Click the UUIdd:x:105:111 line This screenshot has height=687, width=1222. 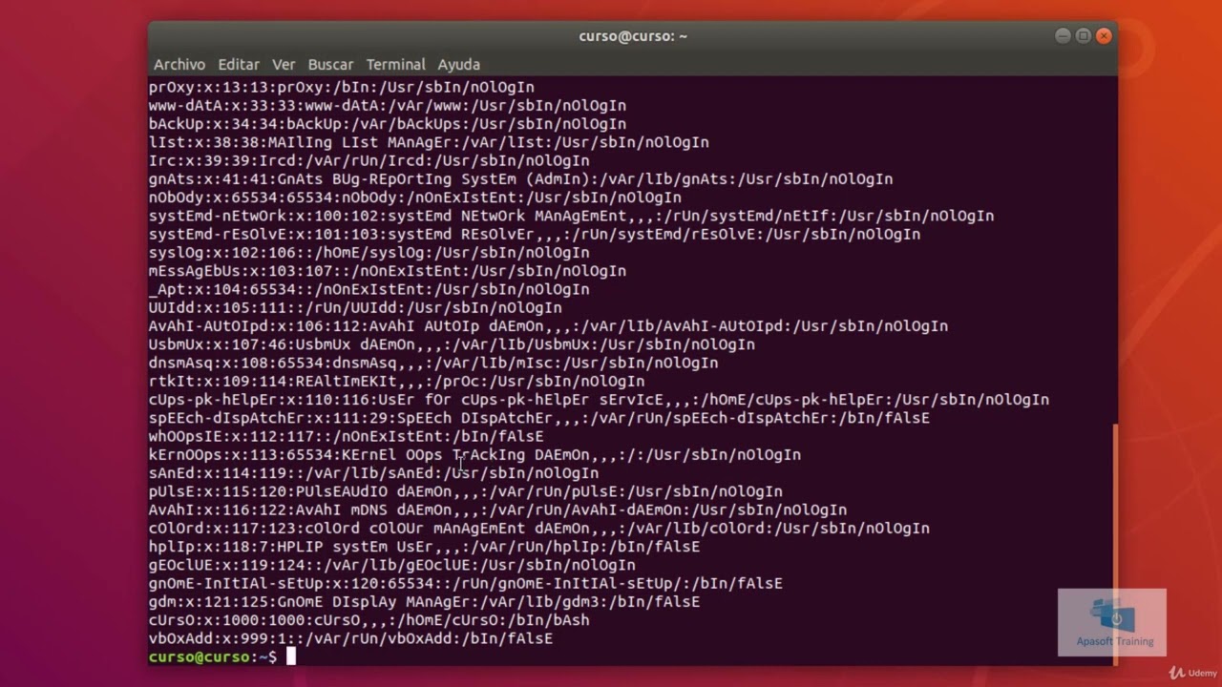[x=355, y=307]
